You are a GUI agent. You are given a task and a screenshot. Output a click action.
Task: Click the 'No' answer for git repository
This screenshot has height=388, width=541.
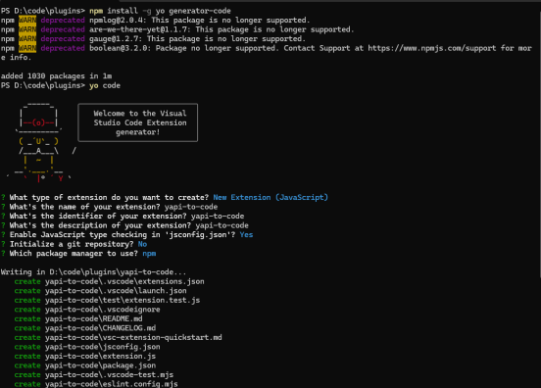tap(142, 244)
